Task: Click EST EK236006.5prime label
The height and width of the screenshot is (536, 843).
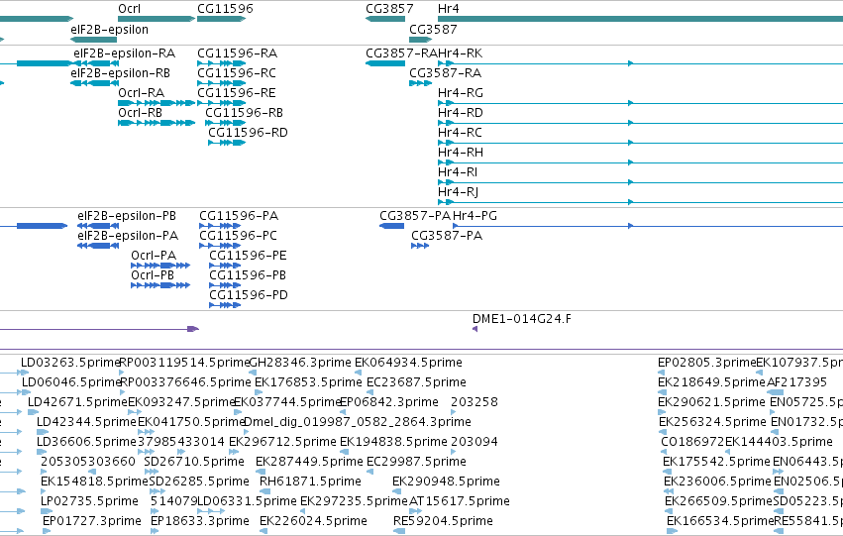Action: click(717, 482)
